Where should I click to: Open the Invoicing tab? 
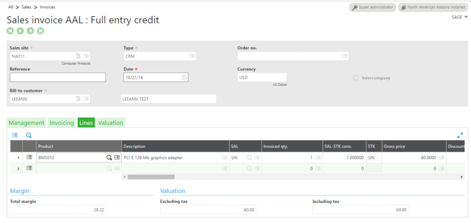[x=62, y=123]
